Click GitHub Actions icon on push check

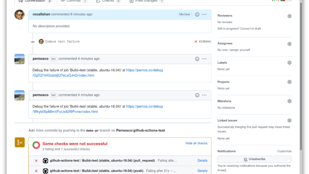coord(45,171)
